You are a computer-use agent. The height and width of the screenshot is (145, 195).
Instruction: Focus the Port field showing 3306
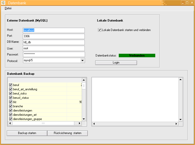click(x=54, y=36)
